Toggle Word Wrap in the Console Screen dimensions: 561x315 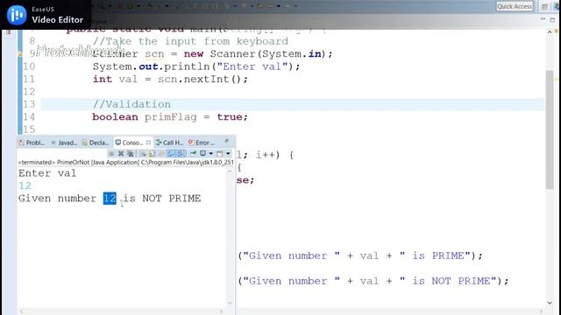pyautogui.click(x=161, y=154)
